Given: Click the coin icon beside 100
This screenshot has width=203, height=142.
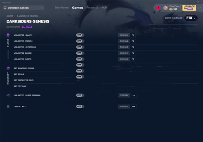Looking at the screenshot, I should [x=171, y=9].
